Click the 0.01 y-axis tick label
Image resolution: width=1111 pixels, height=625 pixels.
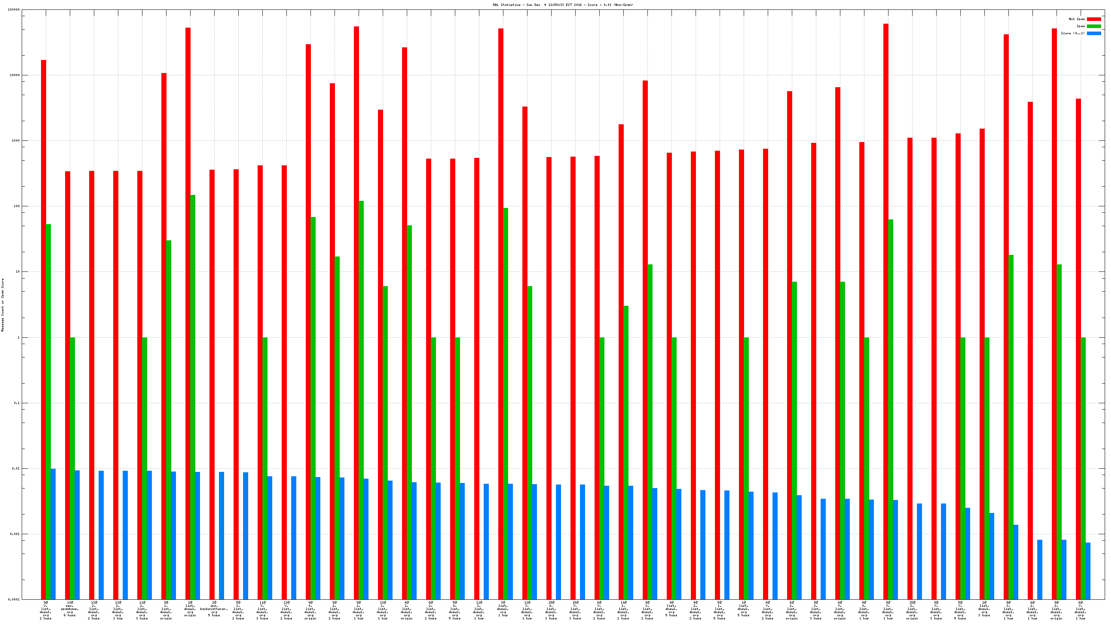pos(15,468)
